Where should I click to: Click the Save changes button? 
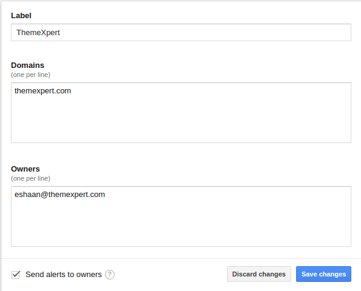[323, 274]
